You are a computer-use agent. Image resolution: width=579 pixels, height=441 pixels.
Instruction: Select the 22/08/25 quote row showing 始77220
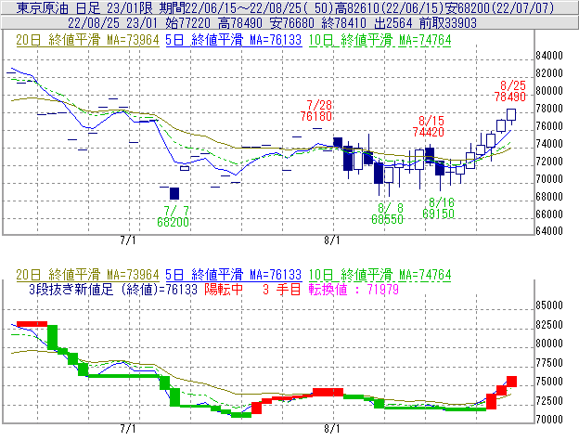[289, 23]
